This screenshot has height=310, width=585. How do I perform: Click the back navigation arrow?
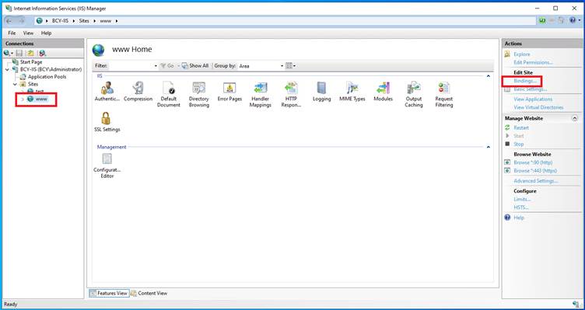coord(9,21)
